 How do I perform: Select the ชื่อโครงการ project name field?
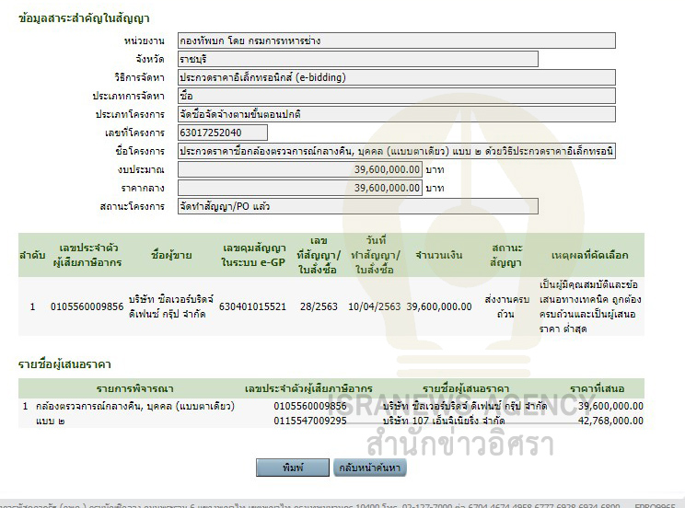coord(397,151)
